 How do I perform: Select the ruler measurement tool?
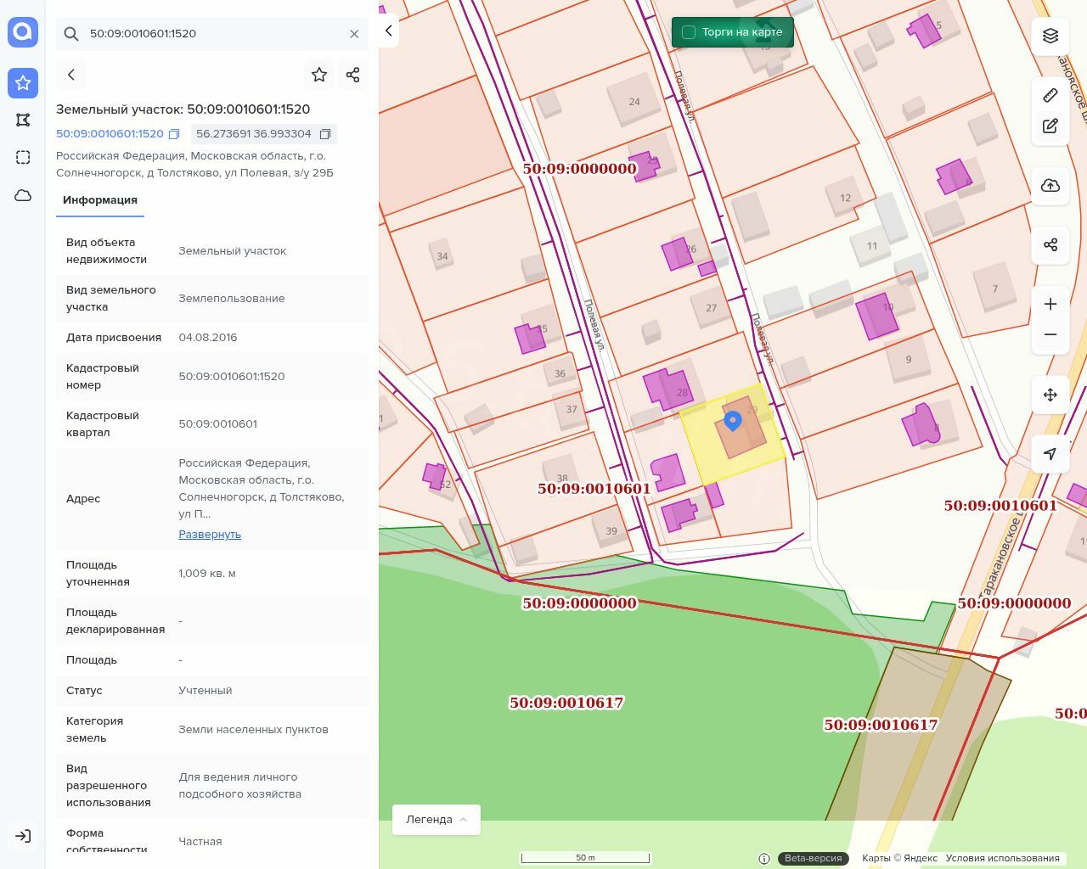click(x=1050, y=95)
